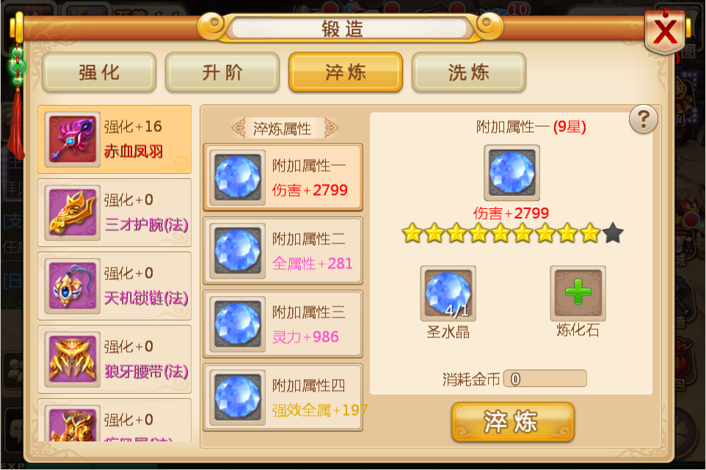Close the 锻造 window with red X
This screenshot has width=706, height=470.
pos(666,32)
